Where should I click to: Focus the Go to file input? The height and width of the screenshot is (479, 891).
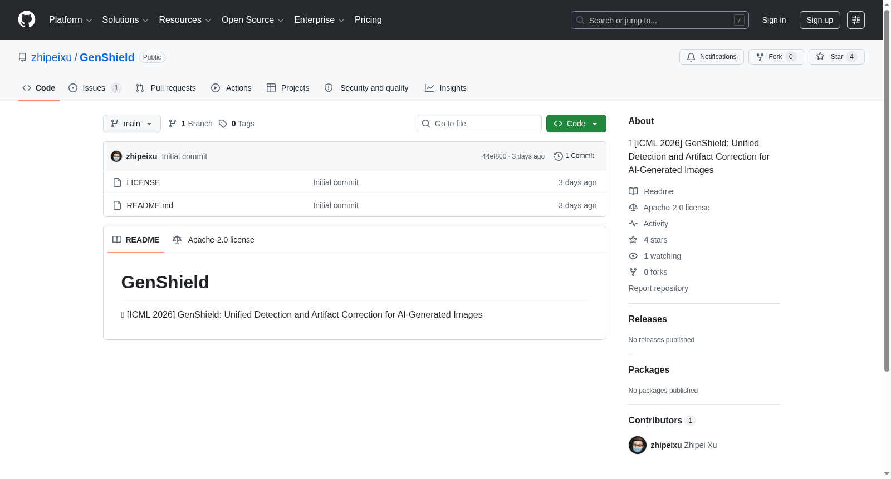(x=479, y=124)
